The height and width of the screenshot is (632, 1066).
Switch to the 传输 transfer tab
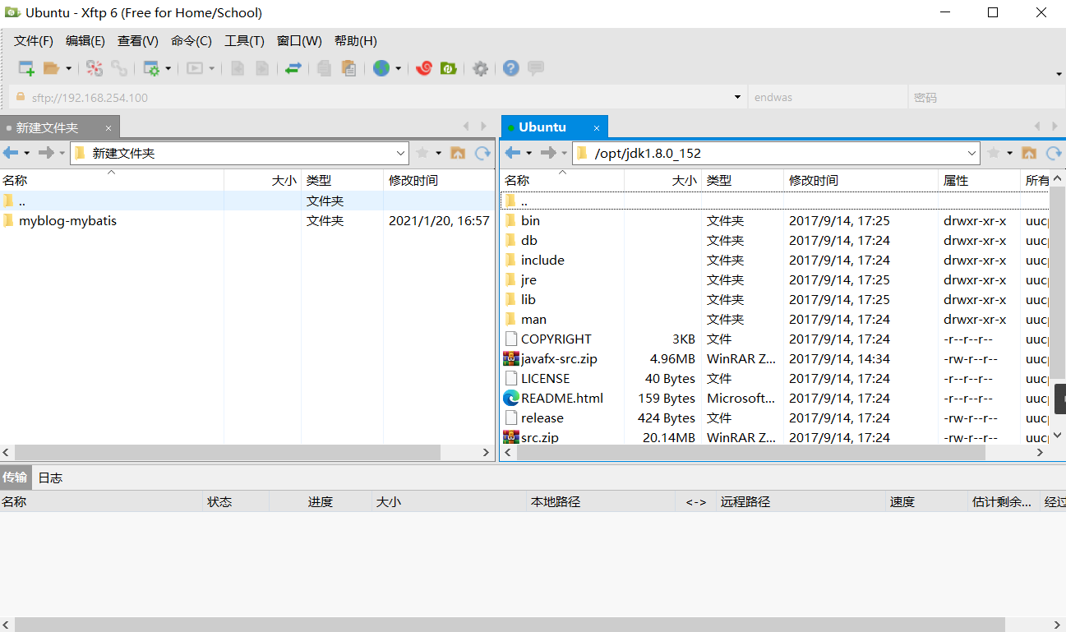tap(14, 477)
